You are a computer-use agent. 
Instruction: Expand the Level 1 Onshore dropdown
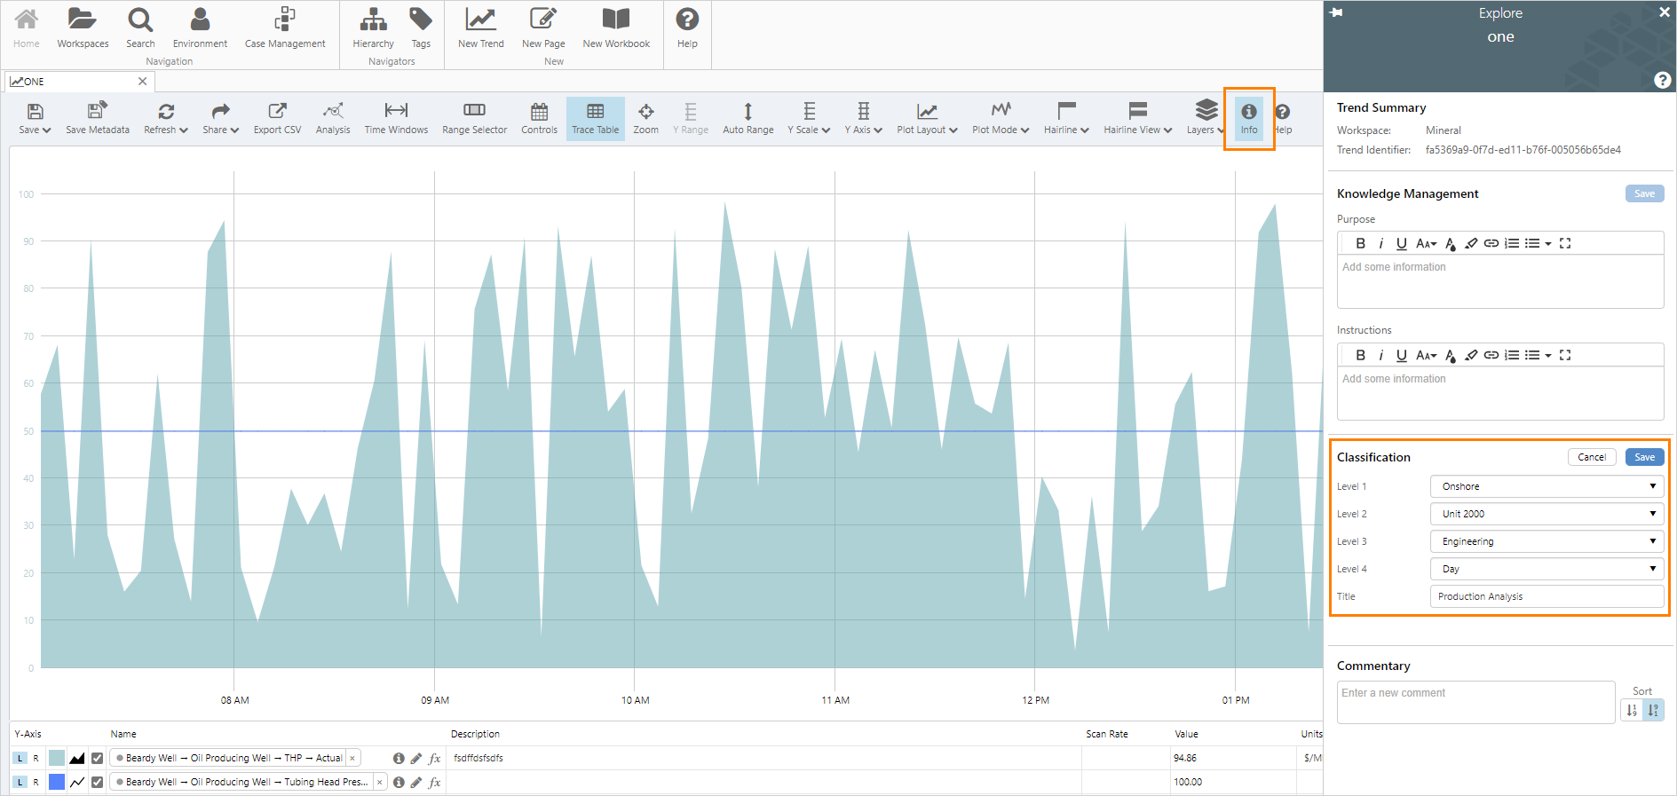[1546, 486]
